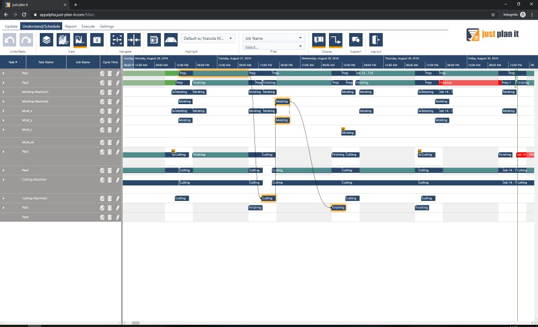Toggle the highlighted forklift resource view button
This screenshot has width=538, height=327.
point(80,40)
